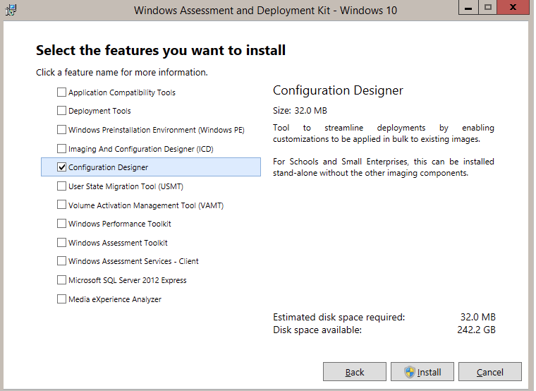Screen dimensions: 536x391
Task: Select Imaging And Configuration Designer (ICD) checkbox
Action: 61,148
